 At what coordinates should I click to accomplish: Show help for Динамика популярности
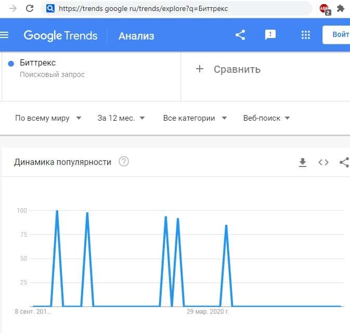124,162
